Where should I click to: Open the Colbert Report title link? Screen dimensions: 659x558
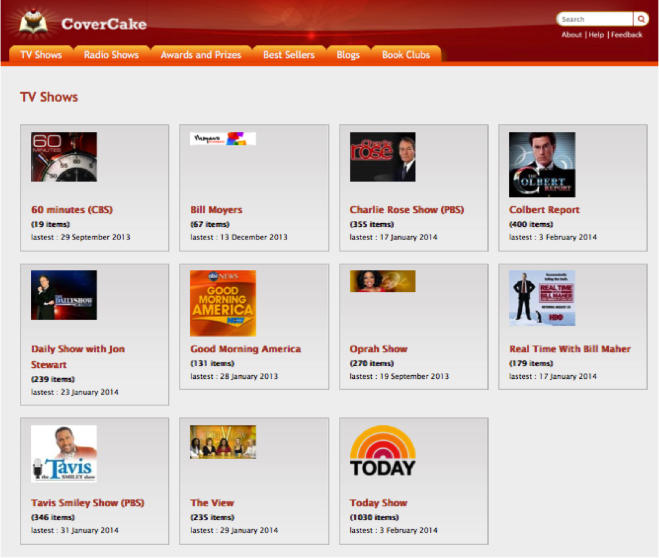544,209
